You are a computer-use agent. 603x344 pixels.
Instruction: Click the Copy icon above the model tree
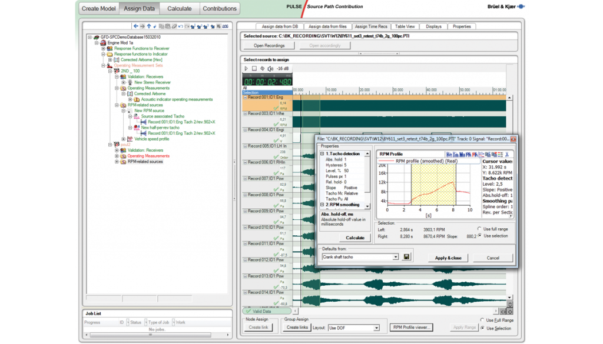pyautogui.click(x=161, y=26)
